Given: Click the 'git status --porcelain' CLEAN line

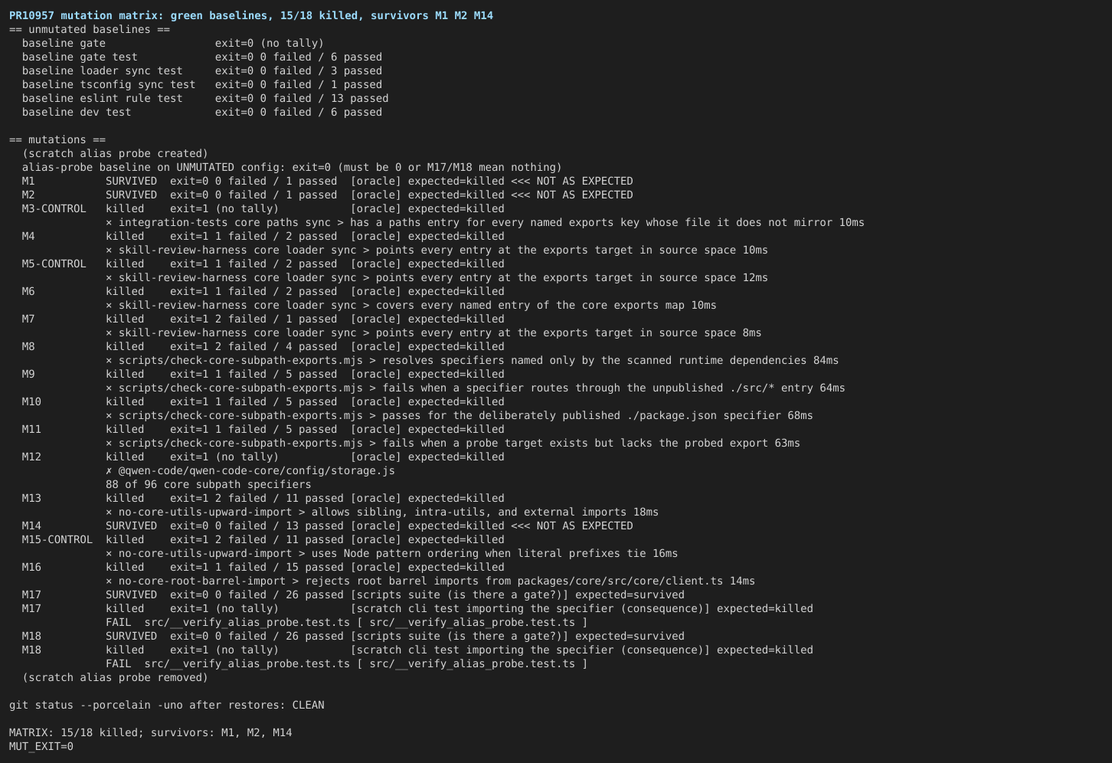Looking at the screenshot, I should pyautogui.click(x=167, y=705).
